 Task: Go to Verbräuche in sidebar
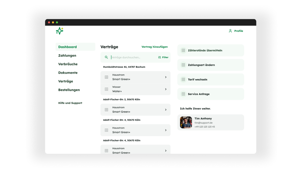pyautogui.click(x=68, y=64)
